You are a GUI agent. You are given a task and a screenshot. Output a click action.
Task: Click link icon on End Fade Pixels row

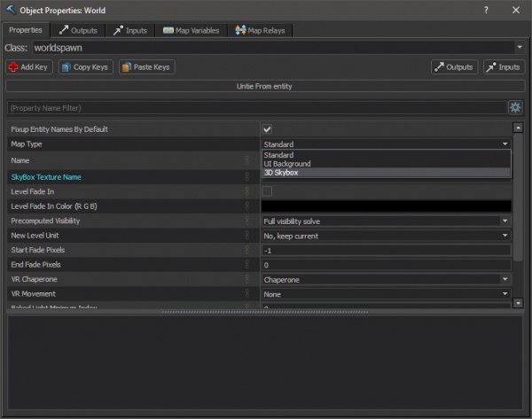247,264
